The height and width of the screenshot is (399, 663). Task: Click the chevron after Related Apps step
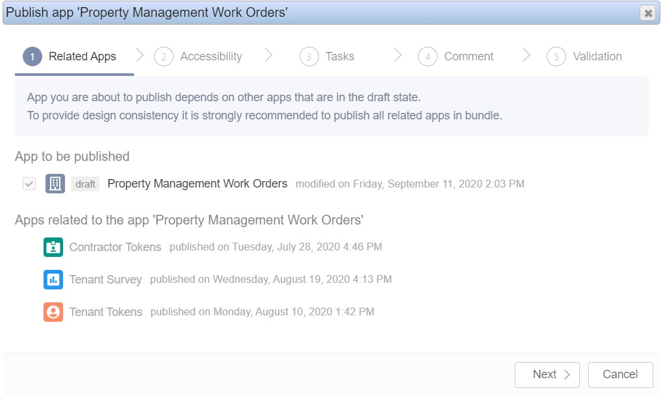(x=139, y=54)
